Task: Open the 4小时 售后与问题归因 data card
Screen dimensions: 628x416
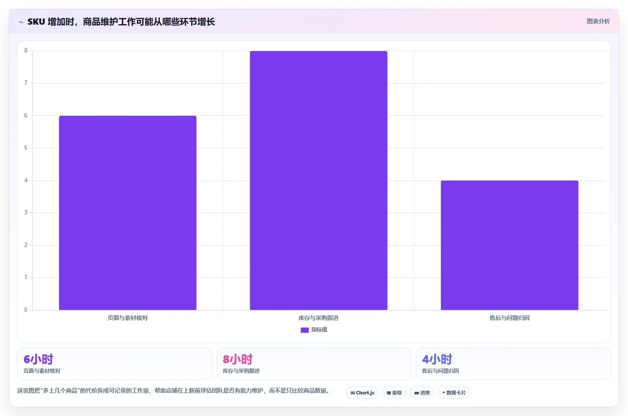Action: (513, 364)
